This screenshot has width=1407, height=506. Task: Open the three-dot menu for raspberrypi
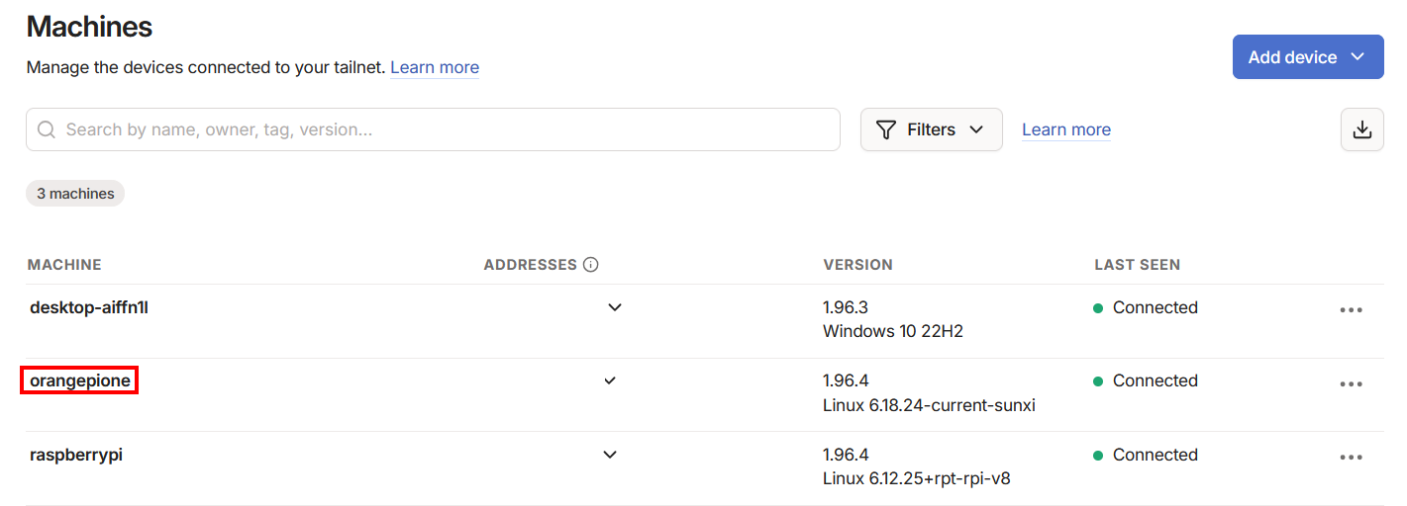[1351, 457]
